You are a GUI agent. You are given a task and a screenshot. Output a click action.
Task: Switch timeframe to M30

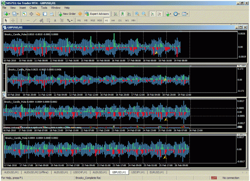[x=100, y=20]
